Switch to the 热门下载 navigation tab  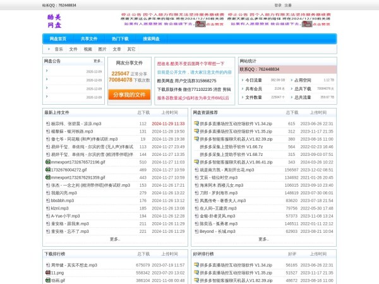point(120,38)
